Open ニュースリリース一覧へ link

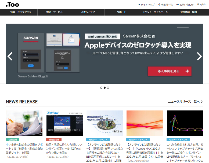pyautogui.click(x=185, y=102)
